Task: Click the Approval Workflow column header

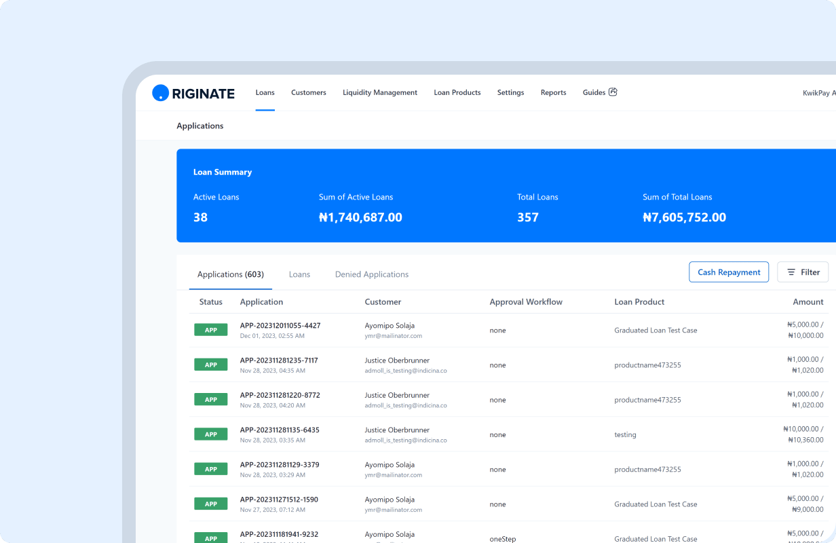Action: point(526,302)
